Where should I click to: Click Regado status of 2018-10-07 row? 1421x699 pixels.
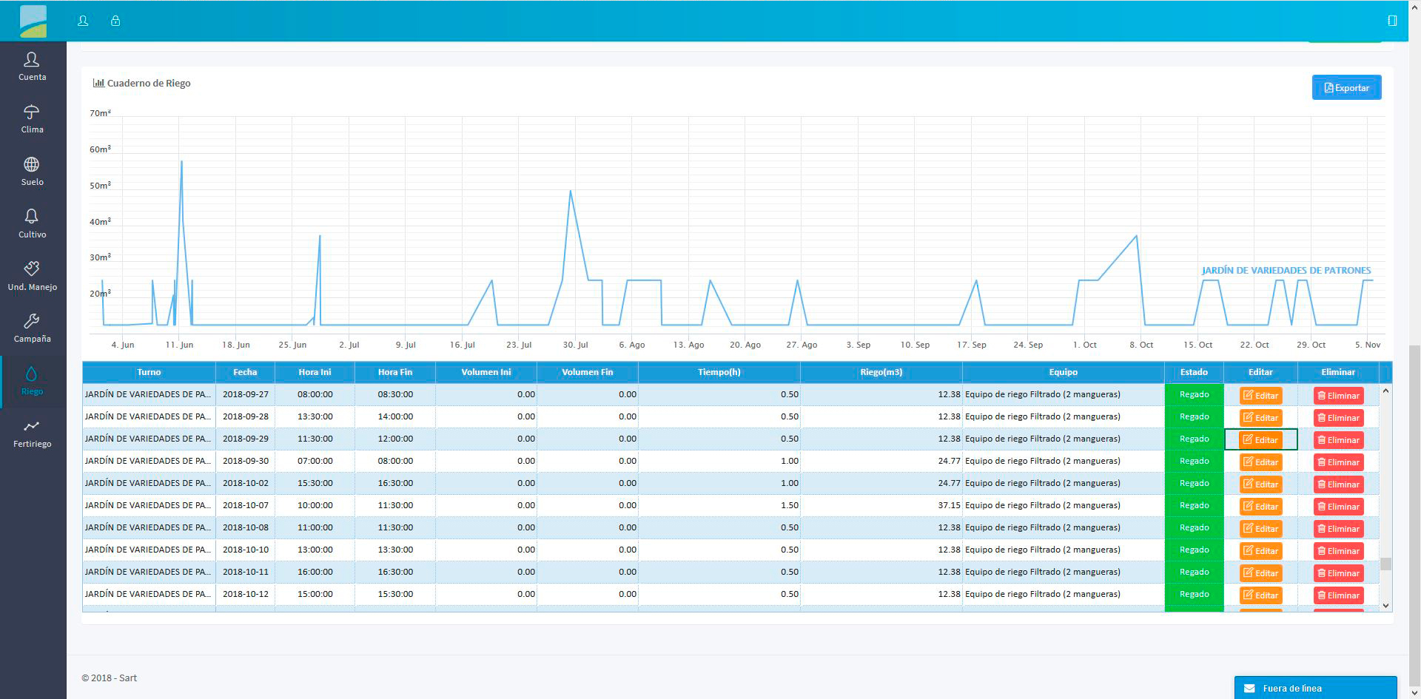click(1194, 505)
